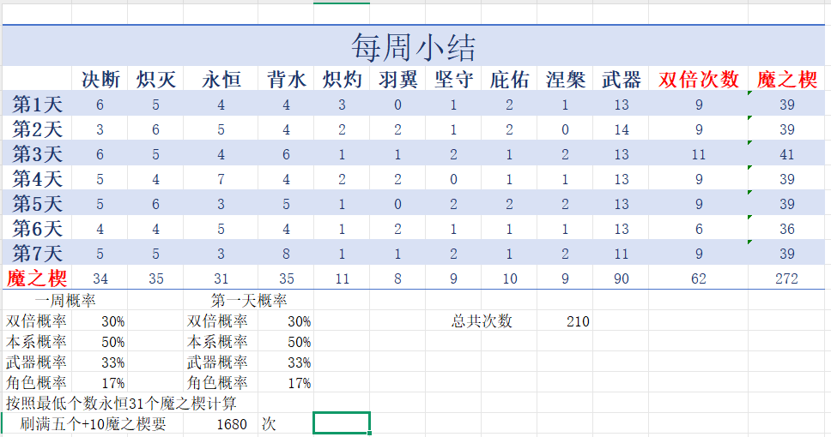
Task: Select the 按照最低个数永恒31个魔之楔计算 note cell
Action: click(121, 403)
